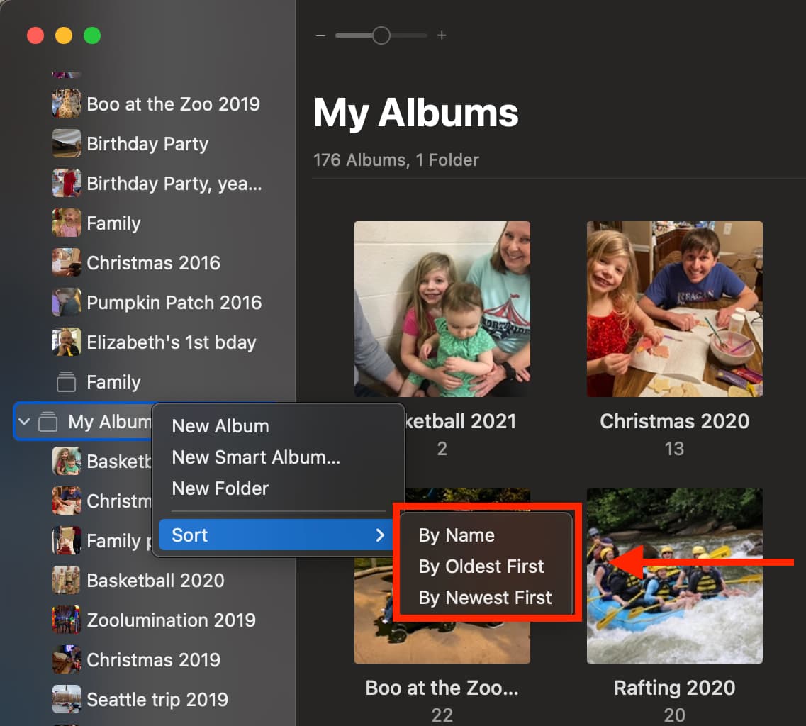The image size is (806, 726).
Task: Click the Pumpkin Patch 2016 album icon
Action: pyautogui.click(x=66, y=303)
